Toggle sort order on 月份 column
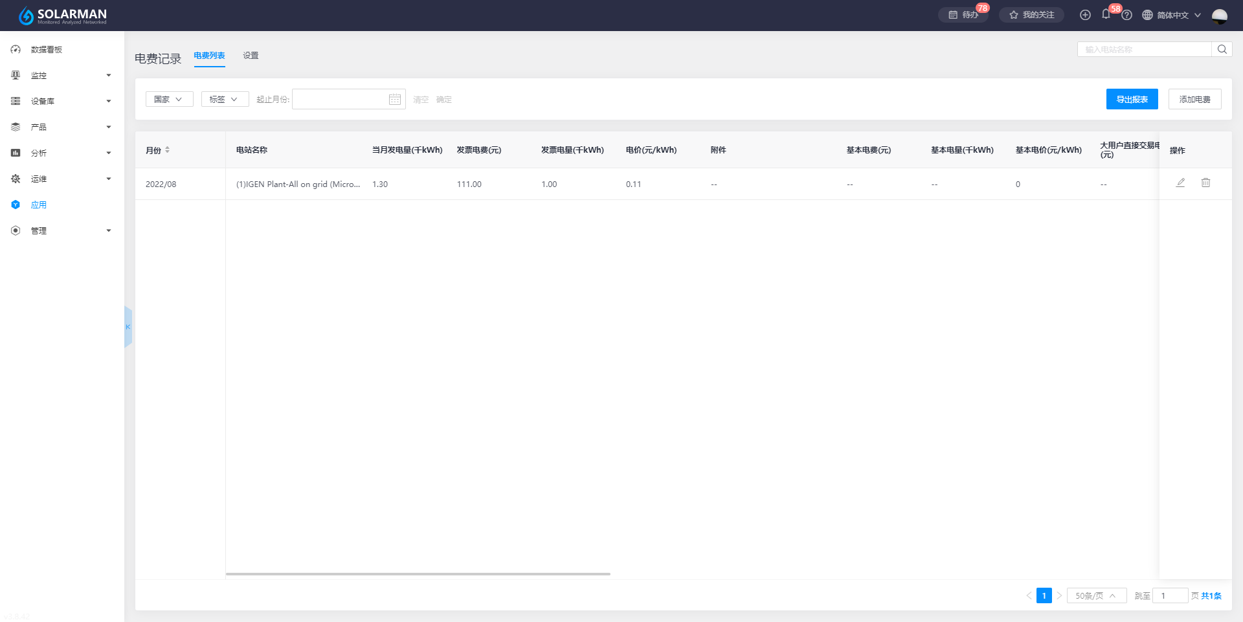Viewport: 1243px width, 622px height. (x=167, y=150)
